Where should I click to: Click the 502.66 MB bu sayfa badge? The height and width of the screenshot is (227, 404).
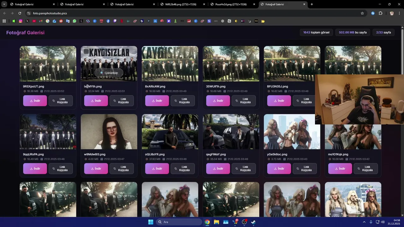[353, 32]
